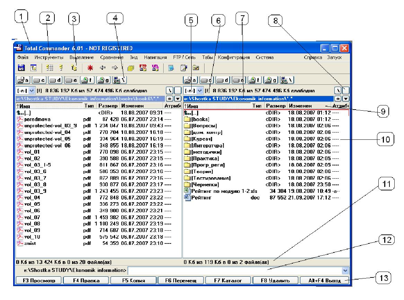Screen dimensions: 404x300
Task: Select drive d in left drive bar
Action: (x=55, y=80)
